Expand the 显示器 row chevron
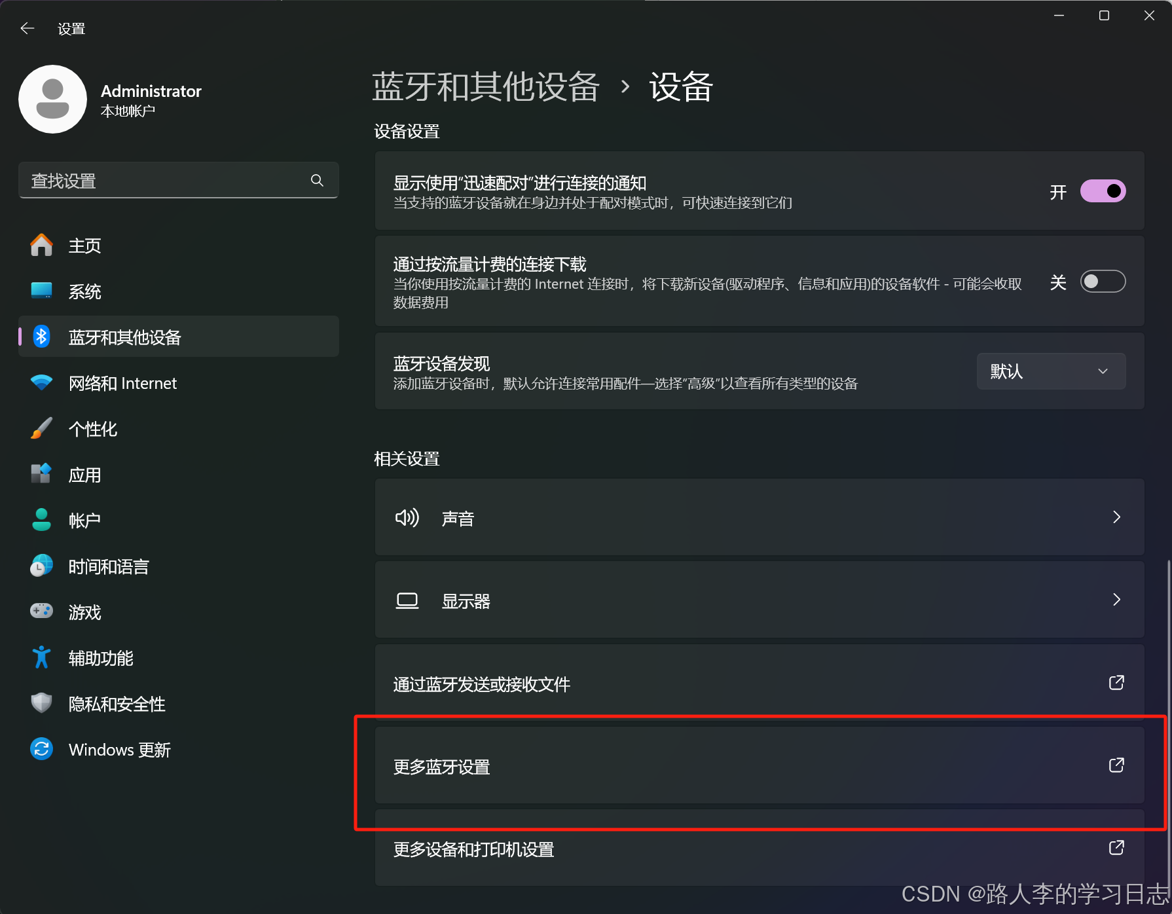This screenshot has height=914, width=1172. 1116,600
